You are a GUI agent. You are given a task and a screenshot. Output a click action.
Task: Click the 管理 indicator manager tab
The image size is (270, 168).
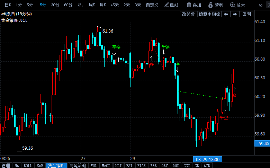[x=6, y=166]
